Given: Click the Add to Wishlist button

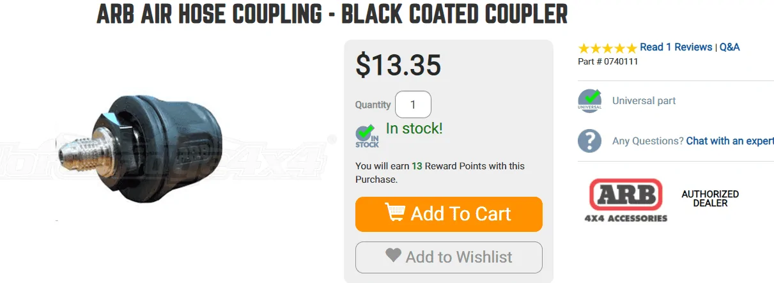Looking at the screenshot, I should coord(449,257).
